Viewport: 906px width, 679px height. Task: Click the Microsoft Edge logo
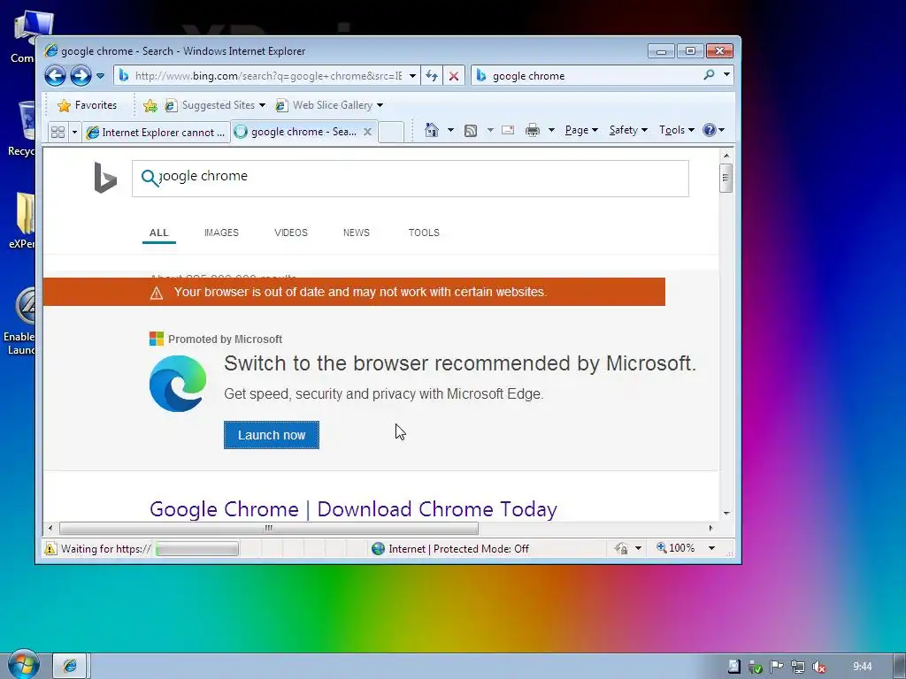[177, 384]
